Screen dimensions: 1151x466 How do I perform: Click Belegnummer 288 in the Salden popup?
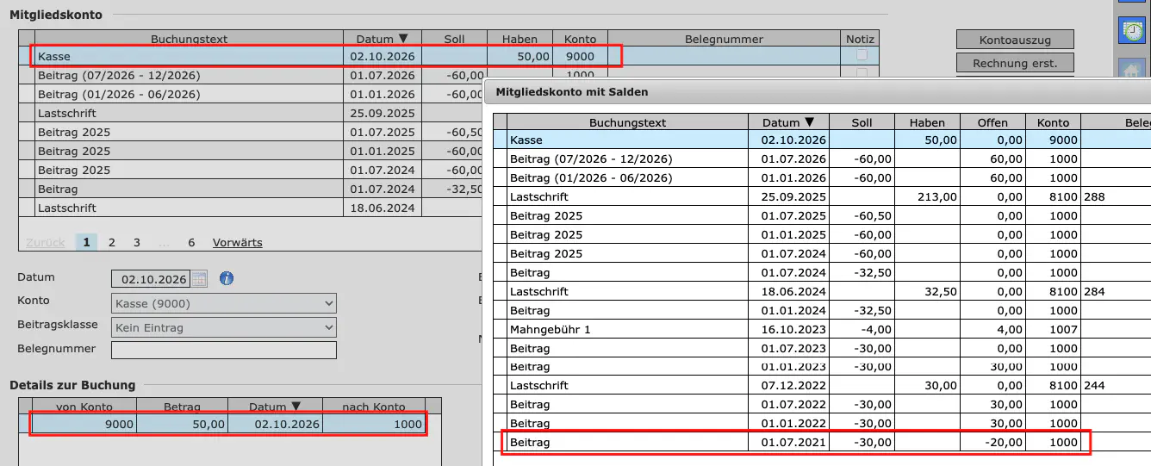[x=1094, y=196]
